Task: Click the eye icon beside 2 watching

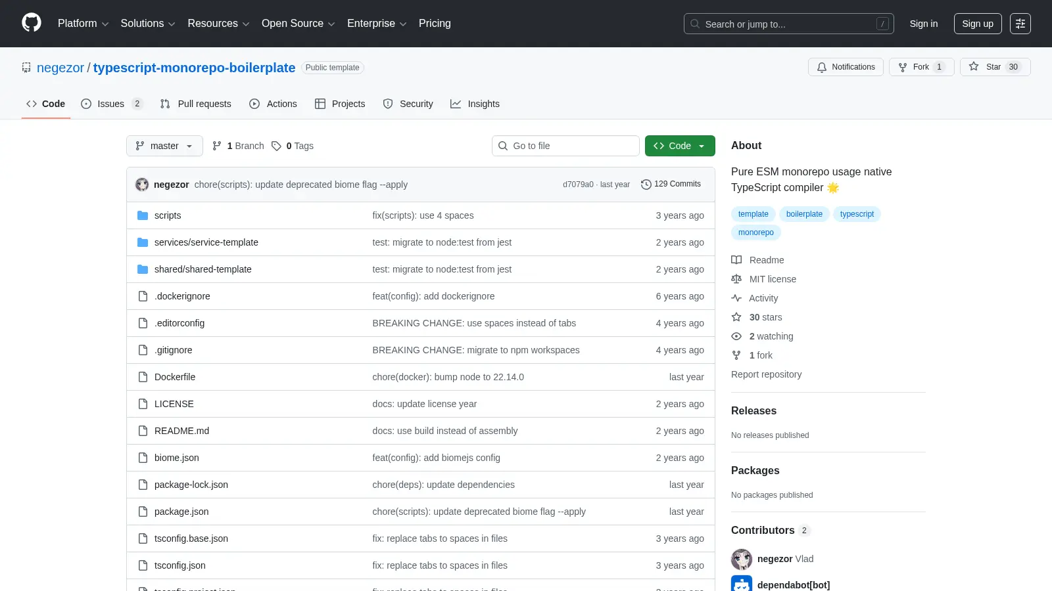Action: (736, 336)
